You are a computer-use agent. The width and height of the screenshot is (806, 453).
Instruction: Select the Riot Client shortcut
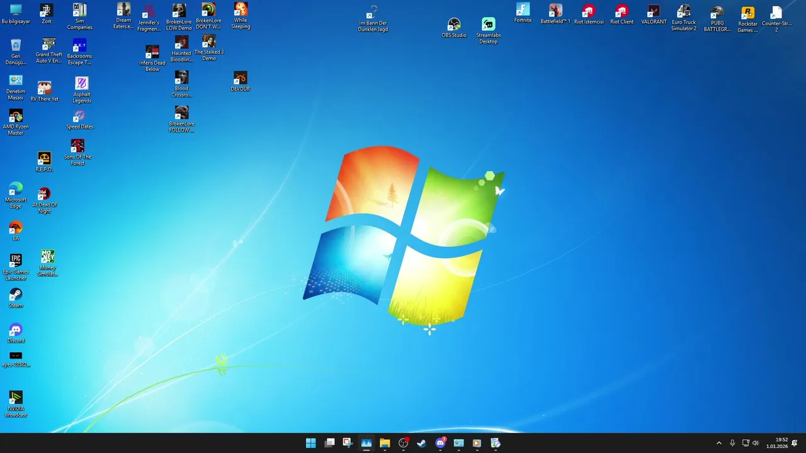(622, 14)
